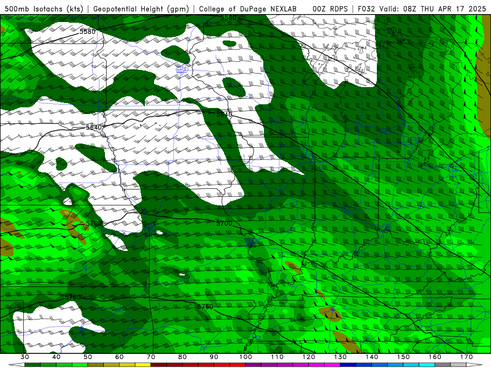This screenshot has width=491, height=368.
Task: Click the 'College of DuPage NEXLAB' label
Action: coord(248,9)
